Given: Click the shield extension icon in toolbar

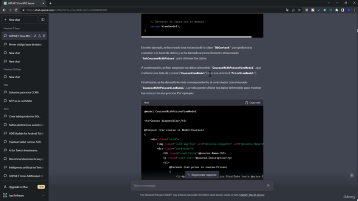Looking at the screenshot, I should click(x=307, y=10).
